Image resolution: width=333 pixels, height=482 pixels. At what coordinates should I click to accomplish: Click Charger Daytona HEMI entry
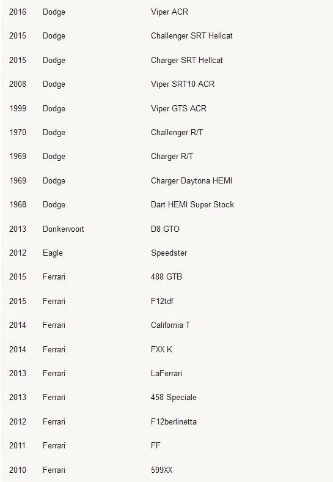point(191,181)
